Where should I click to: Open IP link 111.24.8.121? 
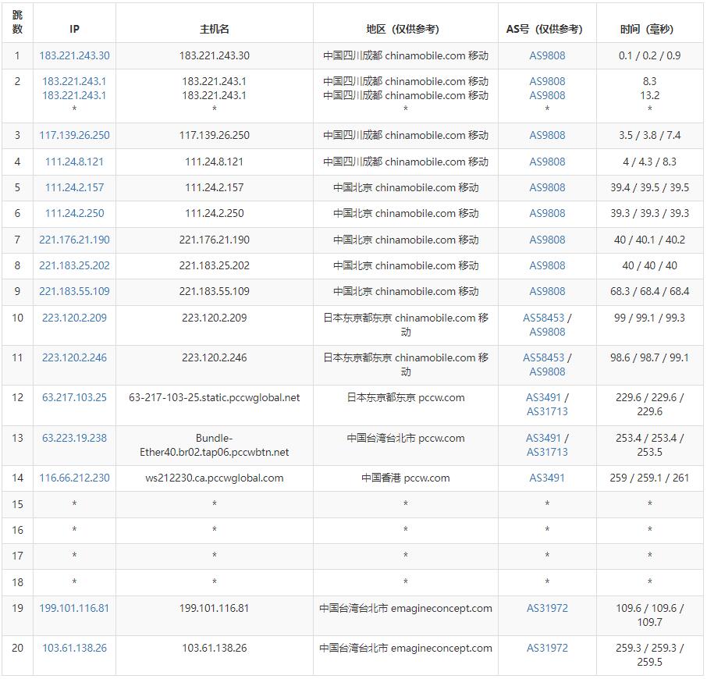(74, 162)
